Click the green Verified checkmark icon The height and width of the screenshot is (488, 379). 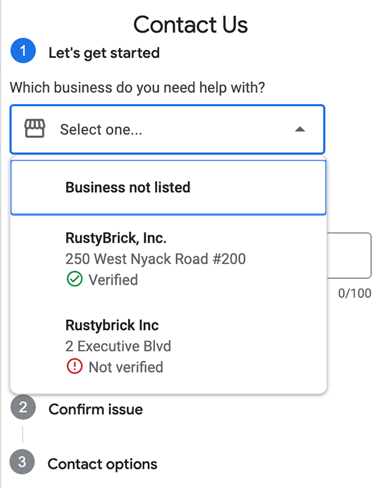coord(75,279)
